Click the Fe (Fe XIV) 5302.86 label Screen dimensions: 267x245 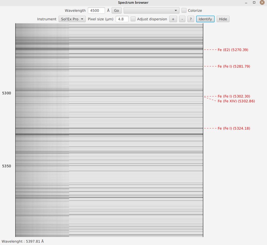point(236,101)
